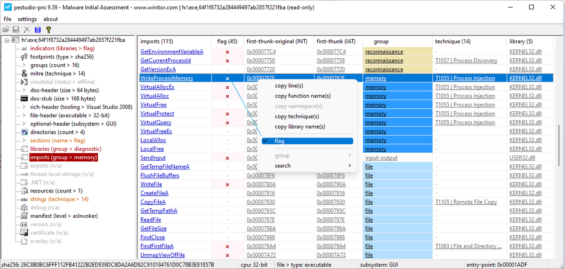
Task: Click the T1105 | Remote File Copy link
Action: 466,202
